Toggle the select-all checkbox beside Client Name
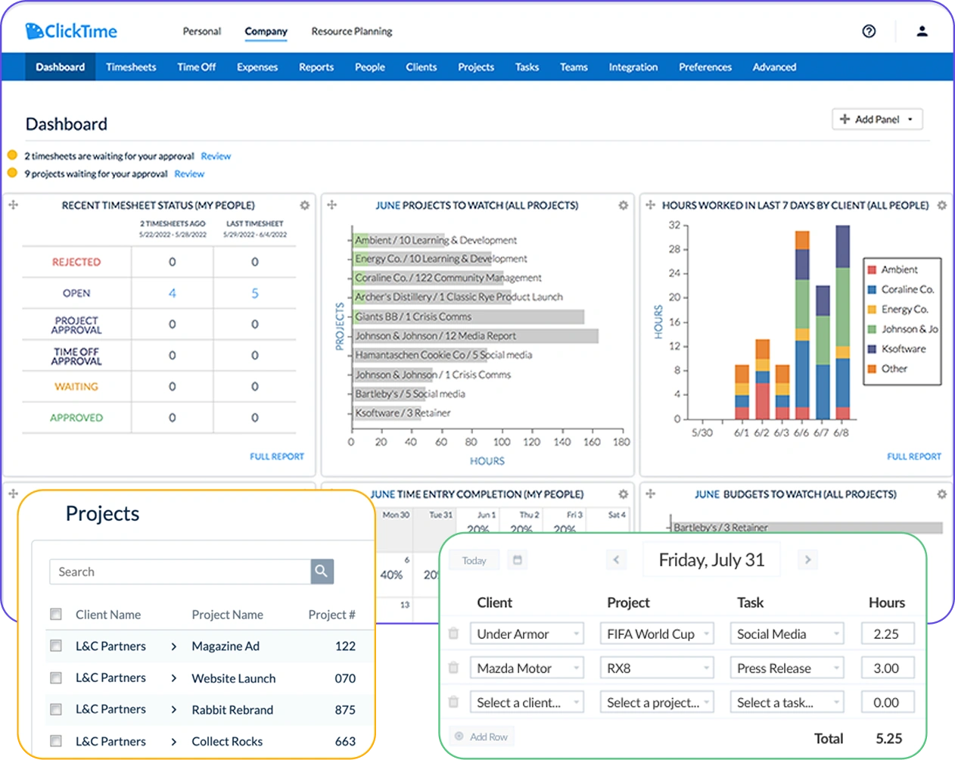 pyautogui.click(x=56, y=614)
